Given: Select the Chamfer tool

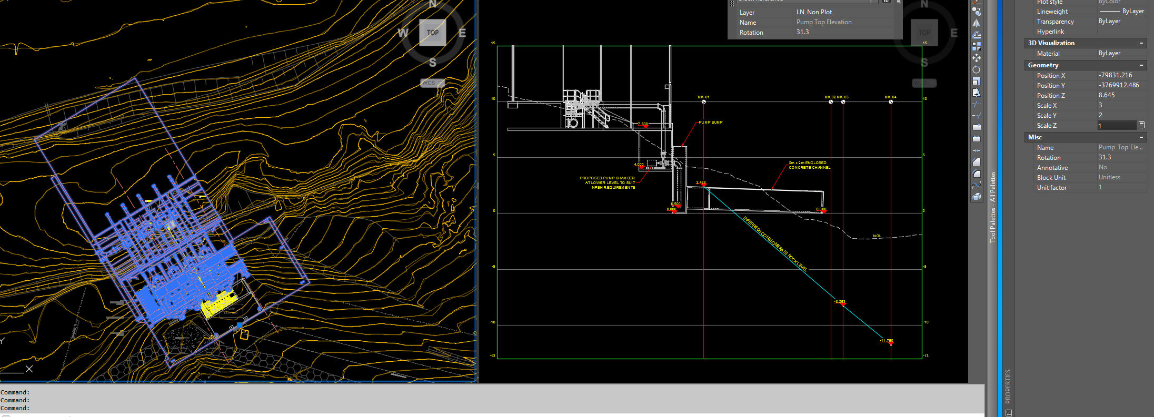Looking at the screenshot, I should pos(977,162).
